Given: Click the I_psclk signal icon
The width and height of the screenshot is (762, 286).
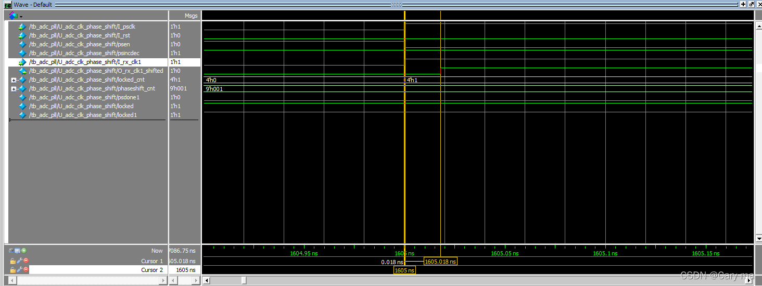Looking at the screenshot, I should (22, 27).
